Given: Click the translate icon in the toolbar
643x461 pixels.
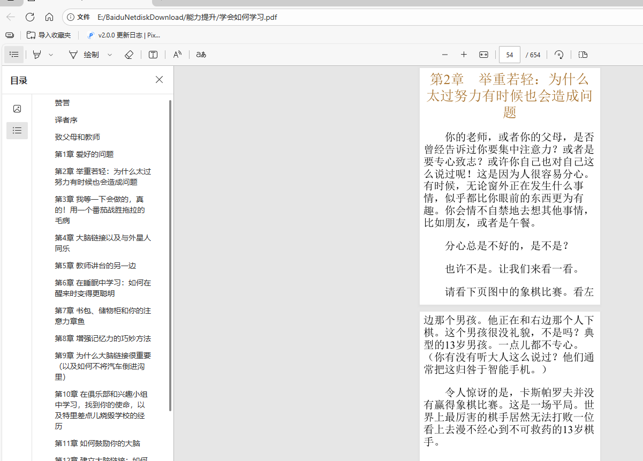Looking at the screenshot, I should coord(201,55).
